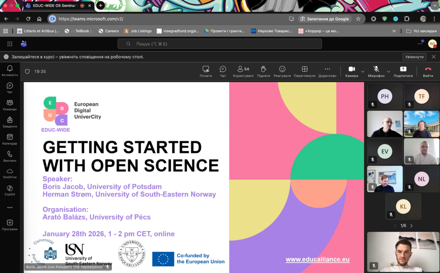Open the Додатково more options menu
The width and height of the screenshot is (440, 273).
tap(327, 71)
